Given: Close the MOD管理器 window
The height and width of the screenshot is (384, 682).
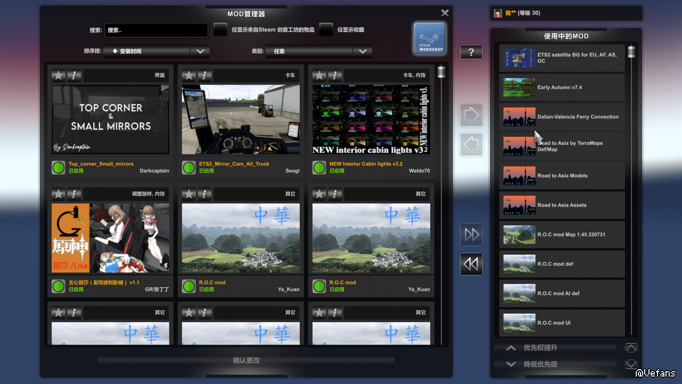Looking at the screenshot, I should (x=445, y=13).
